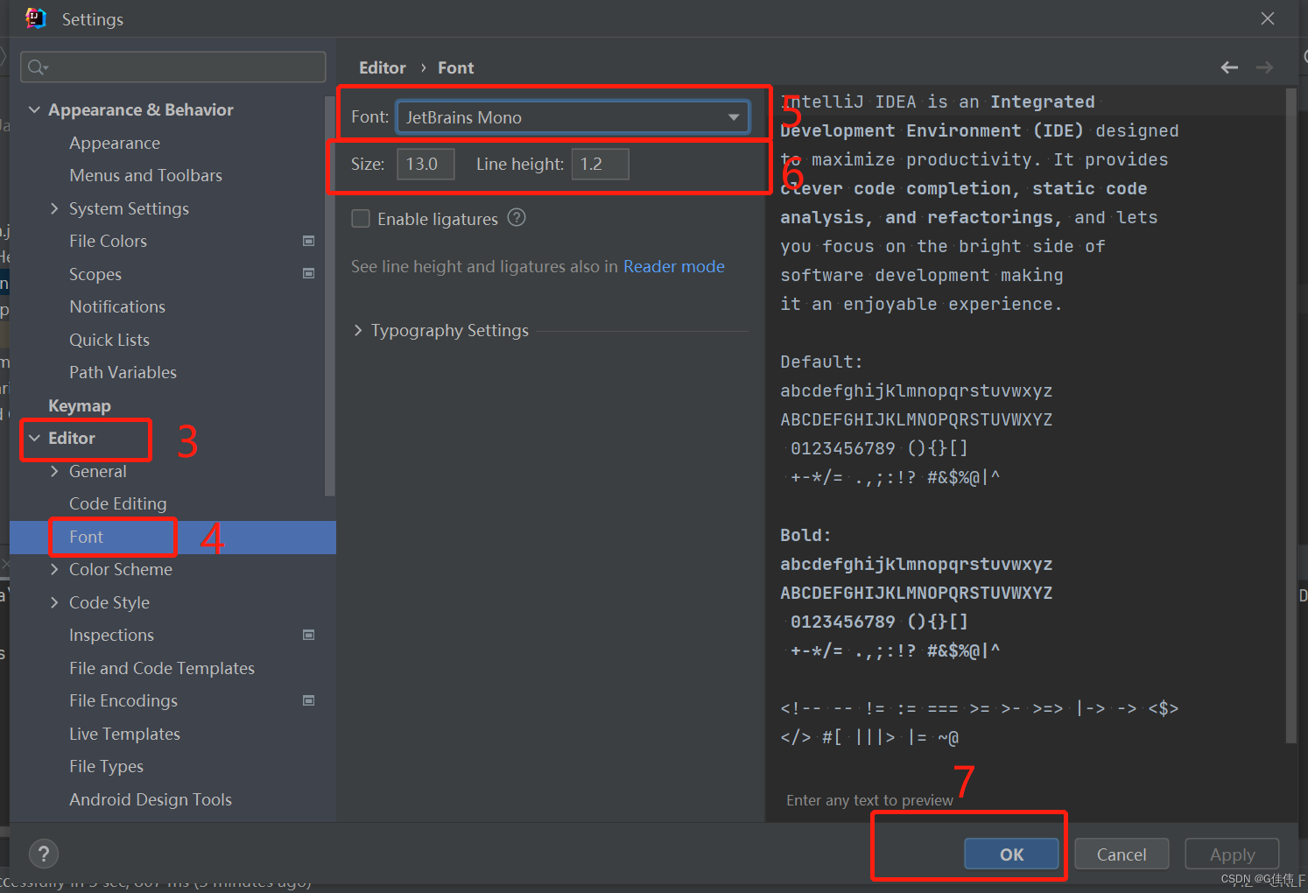Go forward with the right arrow icon
Viewport: 1308px width, 893px height.
(1264, 67)
